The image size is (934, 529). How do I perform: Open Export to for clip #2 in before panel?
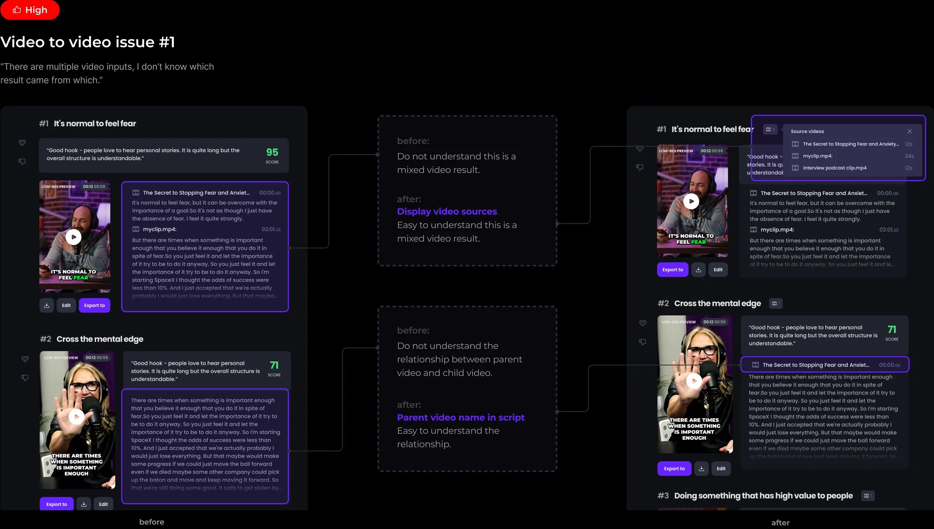coord(57,504)
